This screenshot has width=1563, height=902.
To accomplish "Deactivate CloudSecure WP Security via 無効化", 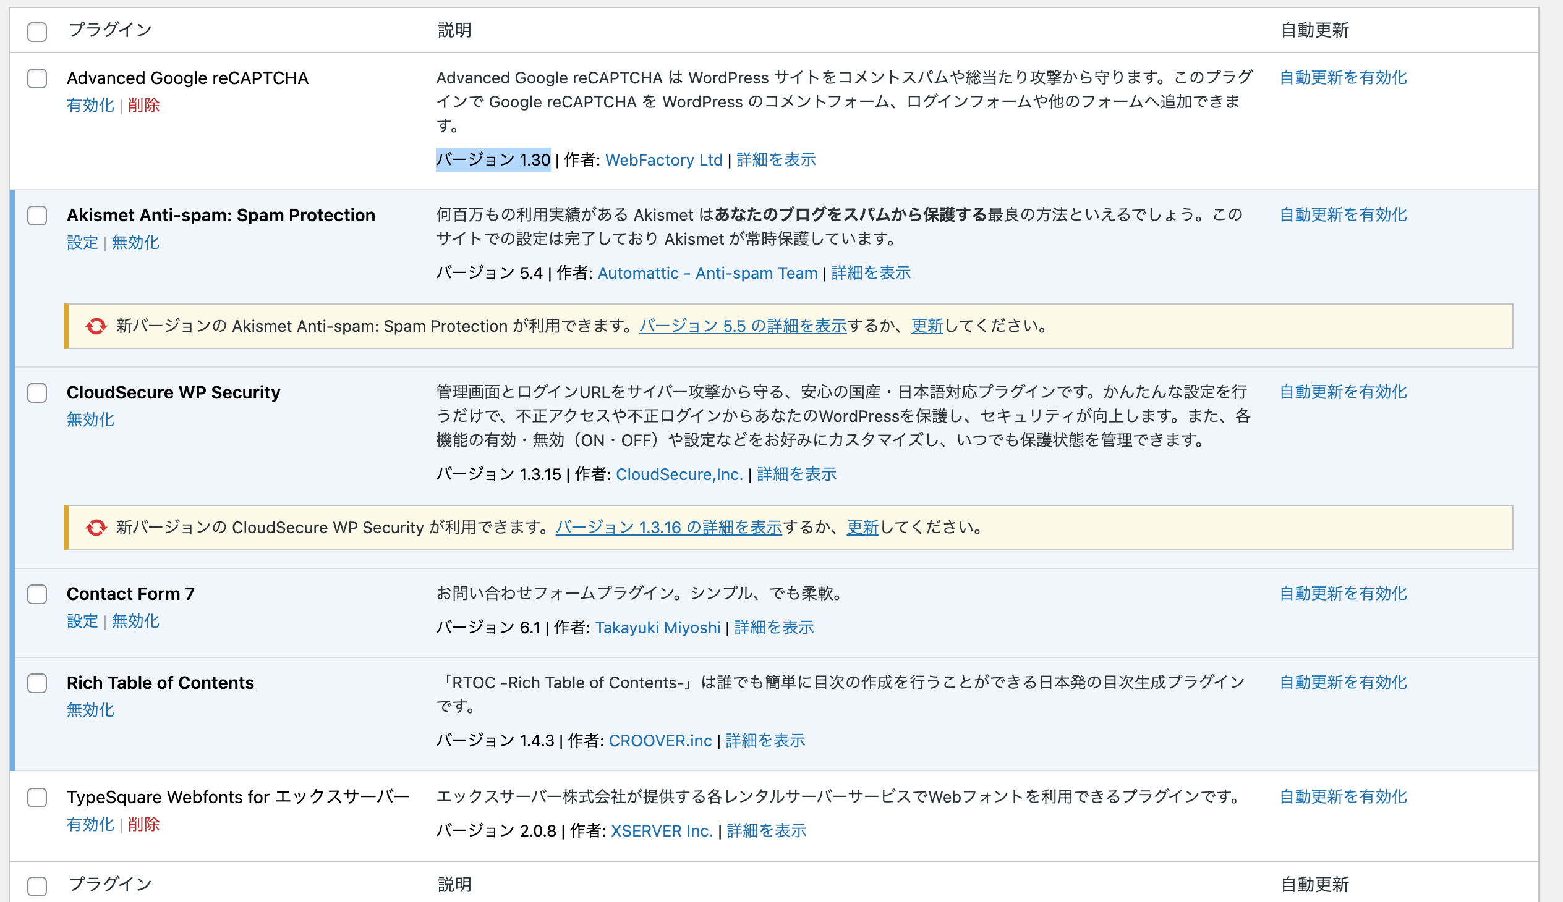I will [90, 419].
